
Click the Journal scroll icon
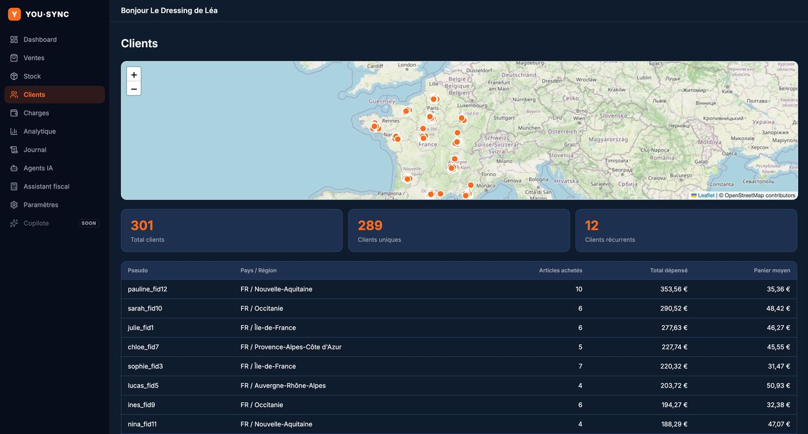coord(14,149)
